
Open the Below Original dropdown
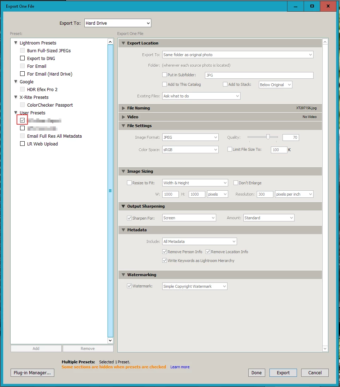tap(275, 85)
